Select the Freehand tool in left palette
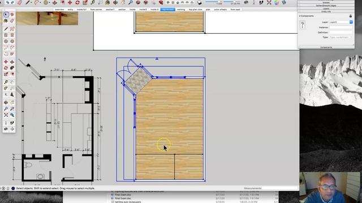Image resolution: width=362 pixels, height=203 pixels. point(12,29)
